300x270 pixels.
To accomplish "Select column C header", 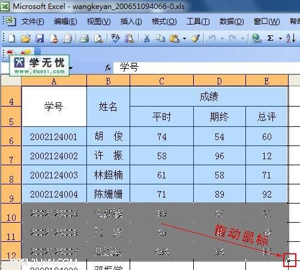I will (161, 81).
